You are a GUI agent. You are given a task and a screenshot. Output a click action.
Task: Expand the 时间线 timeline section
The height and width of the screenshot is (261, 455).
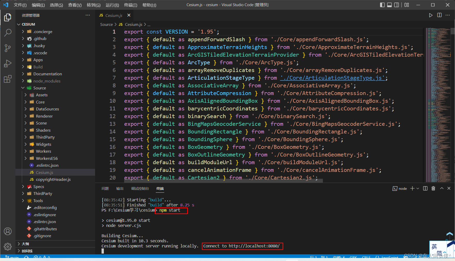[56, 251]
